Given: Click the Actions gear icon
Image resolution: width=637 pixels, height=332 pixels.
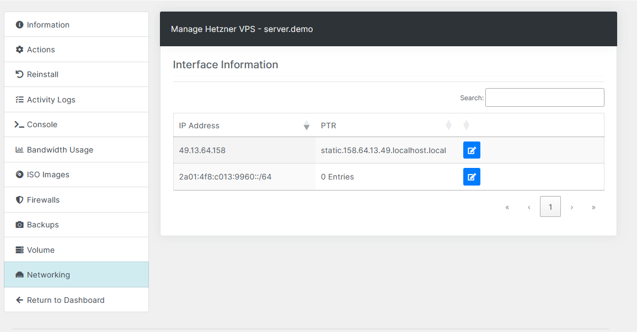Looking at the screenshot, I should coord(20,50).
